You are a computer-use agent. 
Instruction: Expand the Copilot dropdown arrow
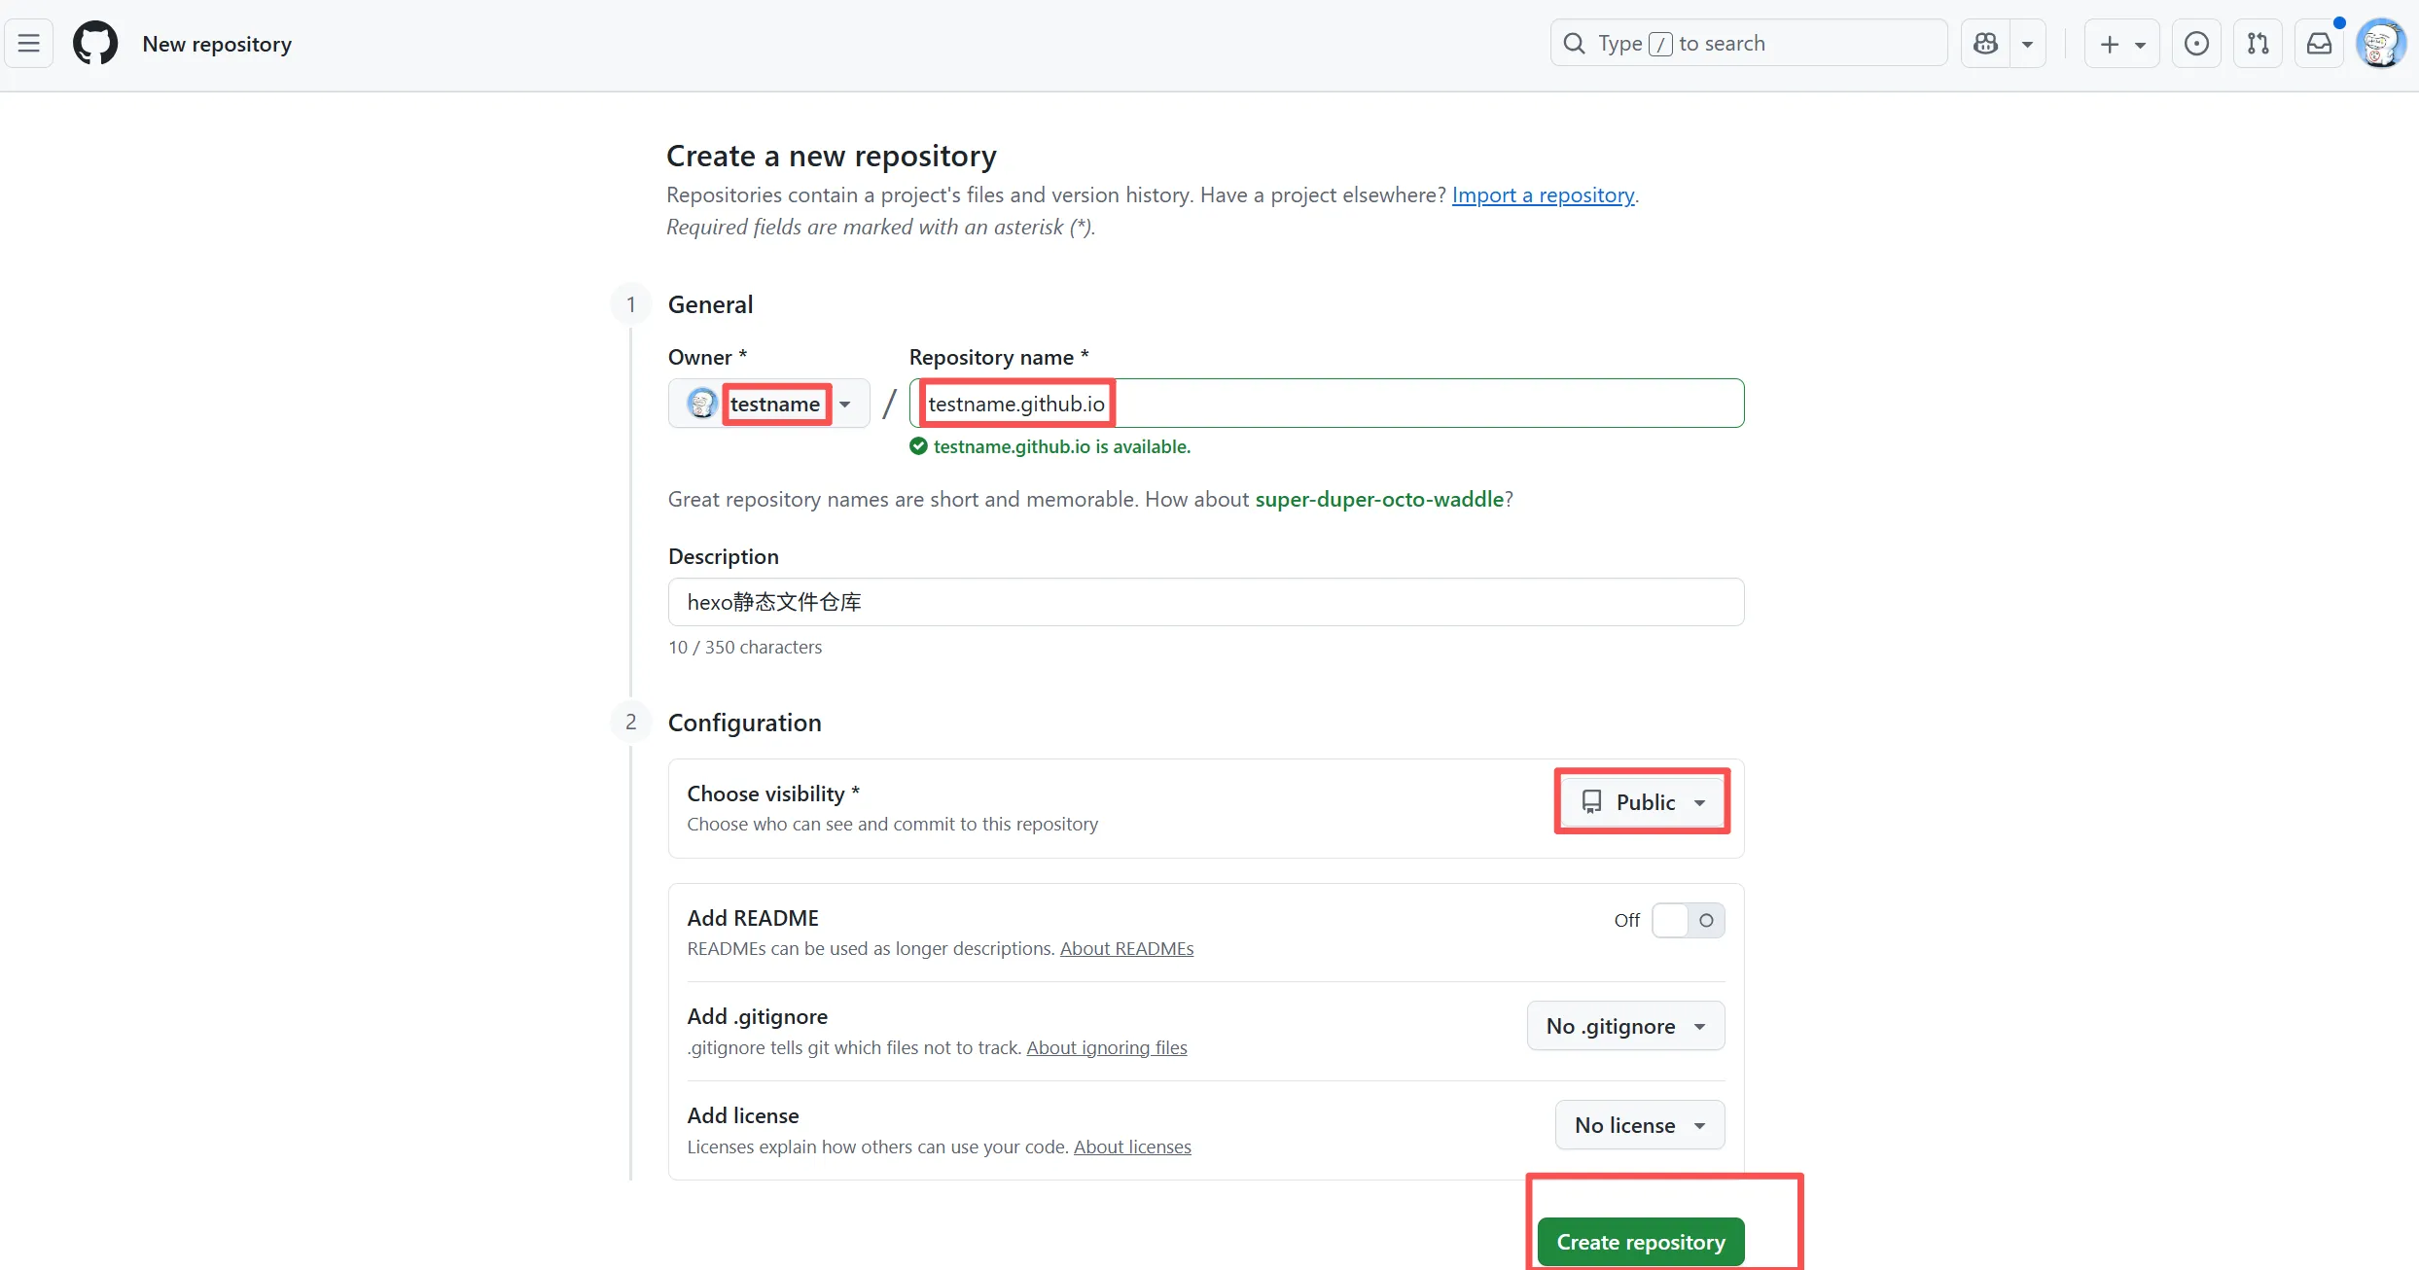click(x=2028, y=44)
